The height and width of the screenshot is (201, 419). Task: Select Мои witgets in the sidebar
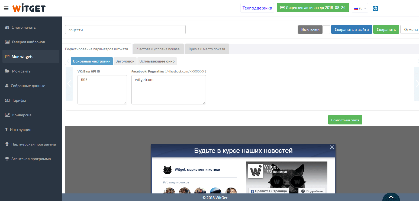click(31, 57)
